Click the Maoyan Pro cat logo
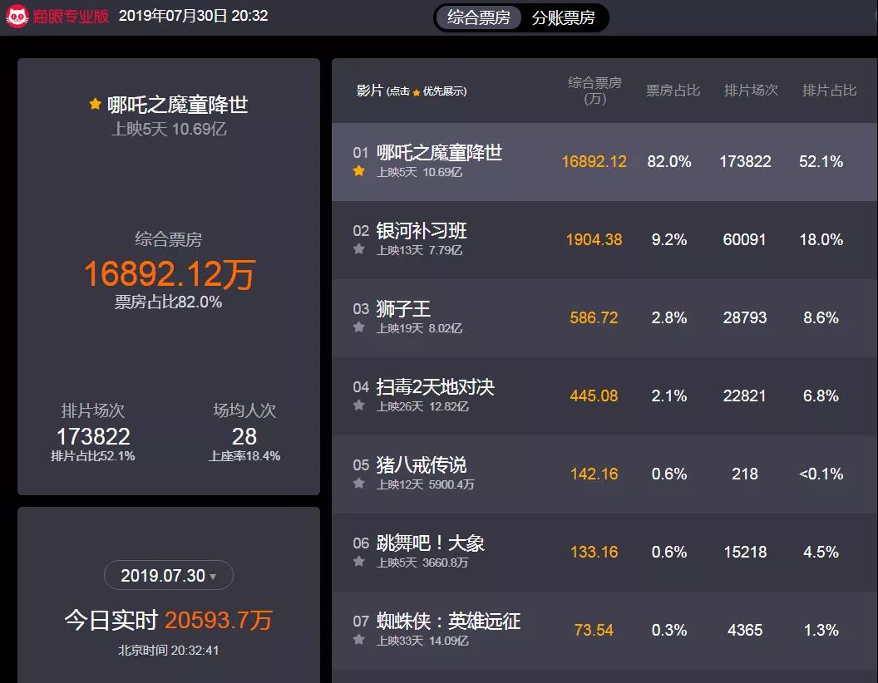Screen dimensions: 878x683 click(15, 14)
